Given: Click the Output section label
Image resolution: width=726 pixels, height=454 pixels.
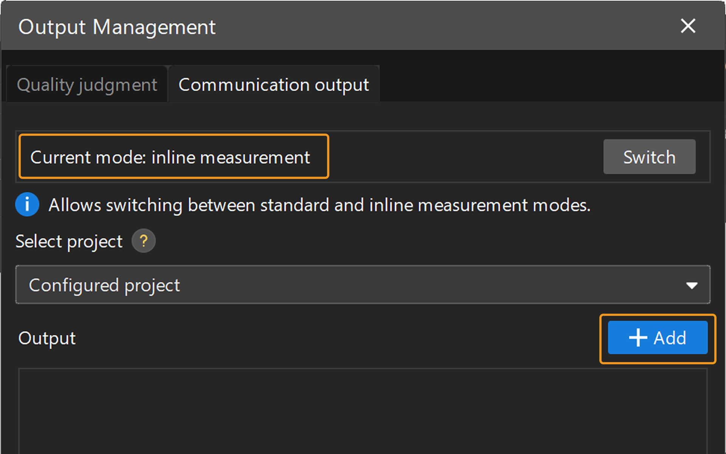Looking at the screenshot, I should point(47,338).
